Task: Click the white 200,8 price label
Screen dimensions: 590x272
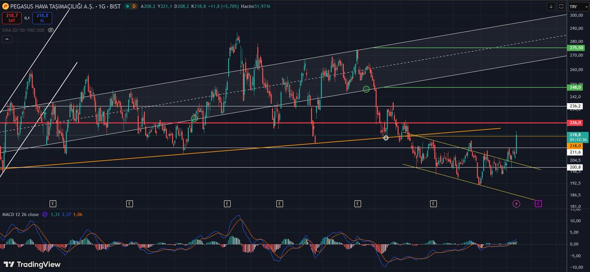Action: [576, 167]
